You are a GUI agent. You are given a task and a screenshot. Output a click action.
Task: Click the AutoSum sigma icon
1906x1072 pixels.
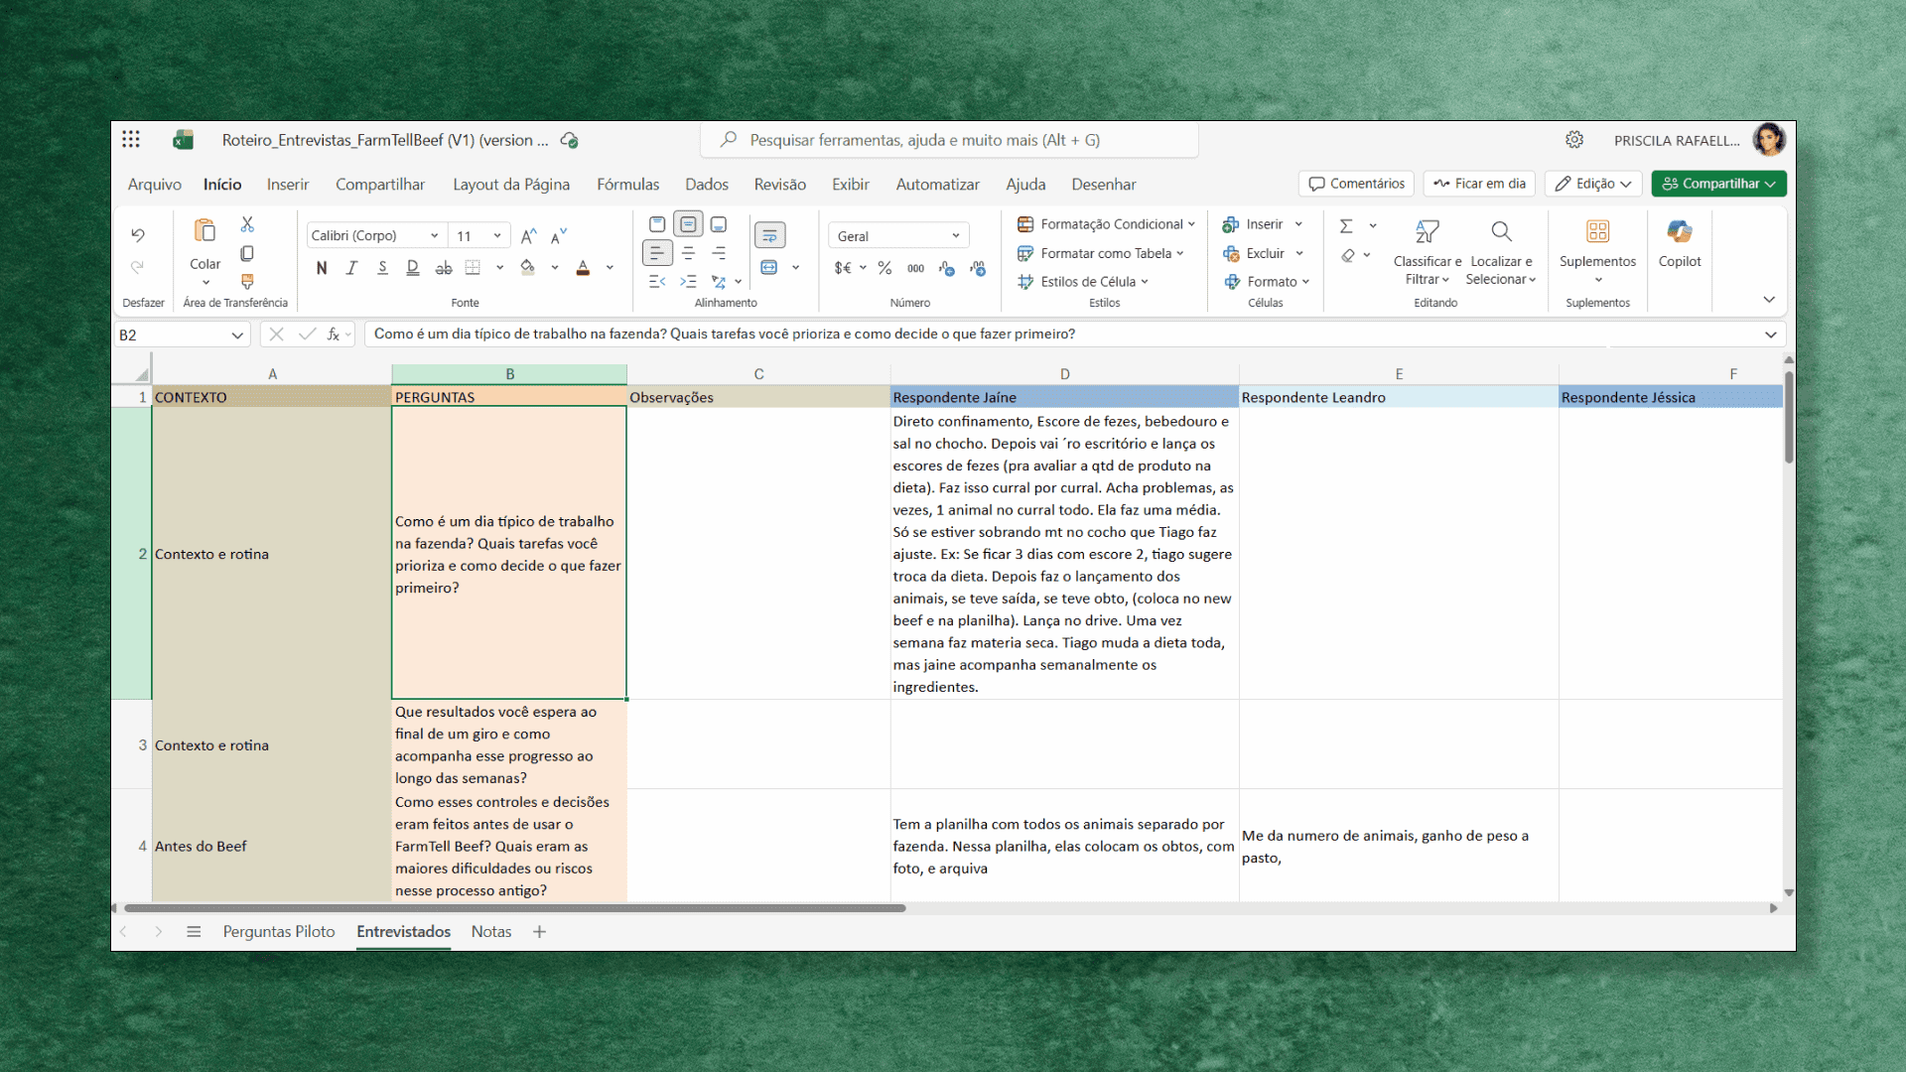tap(1346, 226)
